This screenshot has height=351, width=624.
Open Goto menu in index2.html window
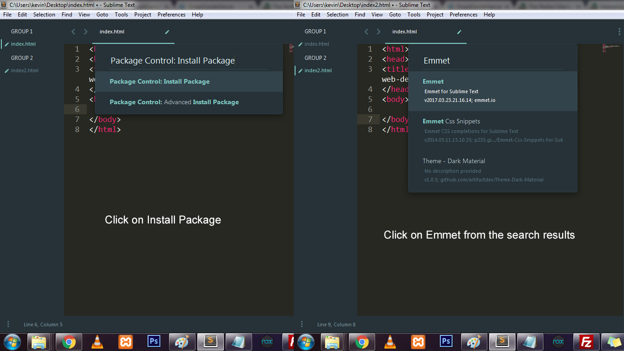pyautogui.click(x=395, y=15)
